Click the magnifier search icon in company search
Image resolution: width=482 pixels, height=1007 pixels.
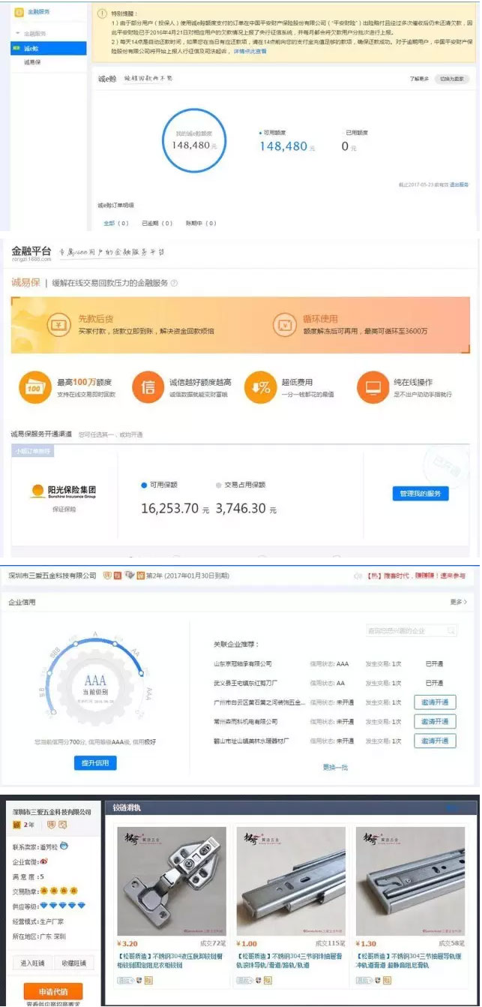(452, 631)
